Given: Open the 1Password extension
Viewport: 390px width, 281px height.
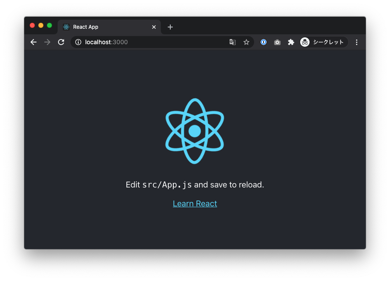Looking at the screenshot, I should coord(264,42).
